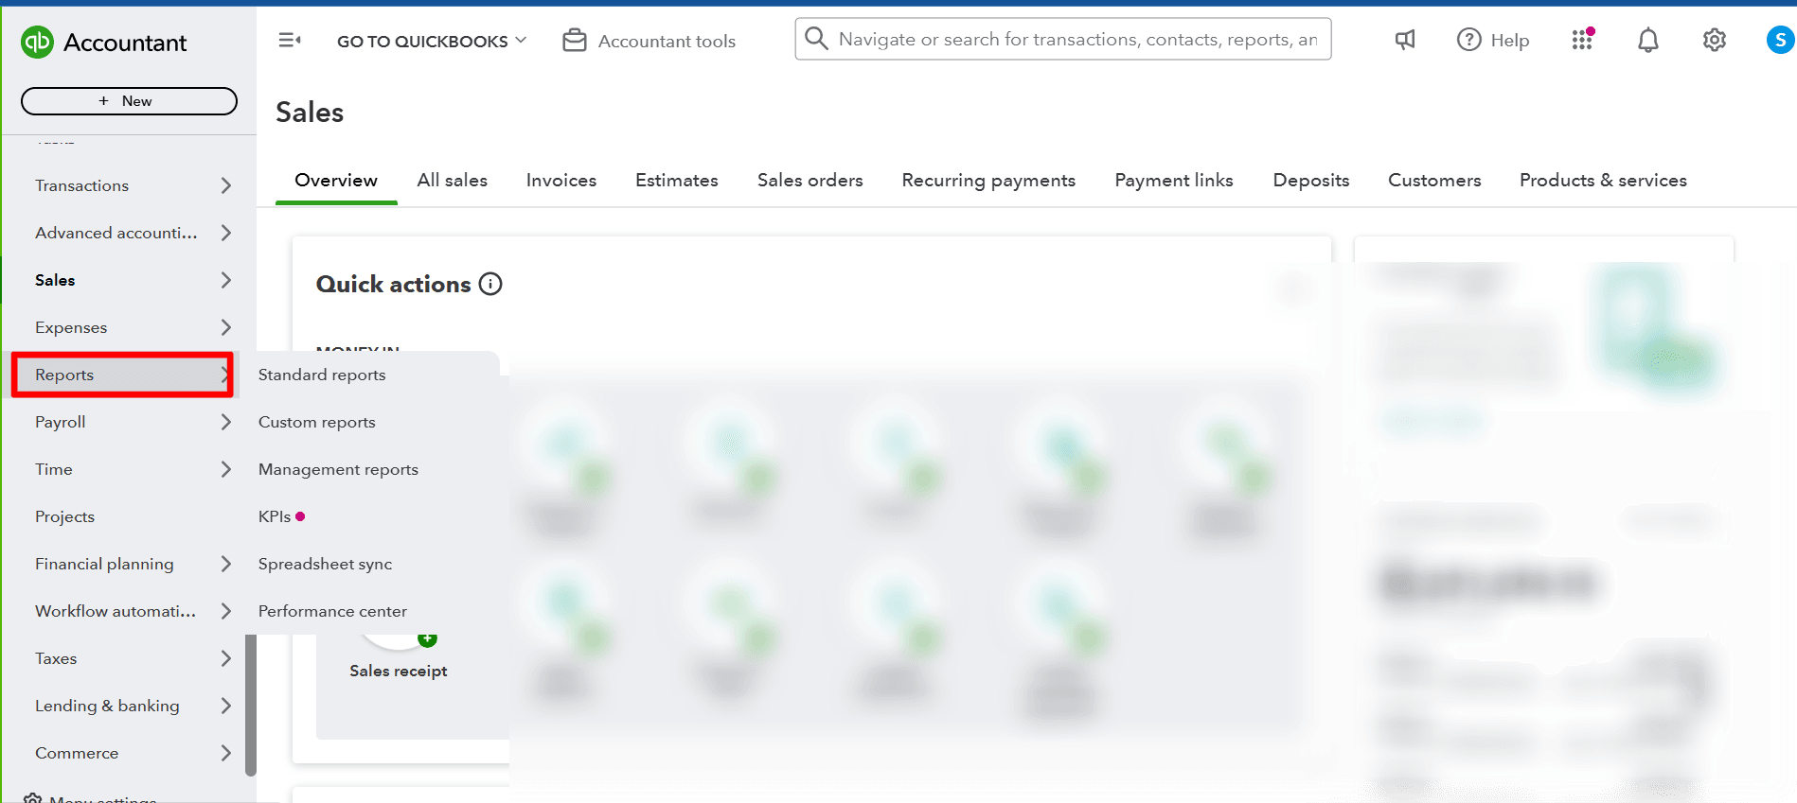
Task: Open settings gear icon
Action: tap(1715, 40)
